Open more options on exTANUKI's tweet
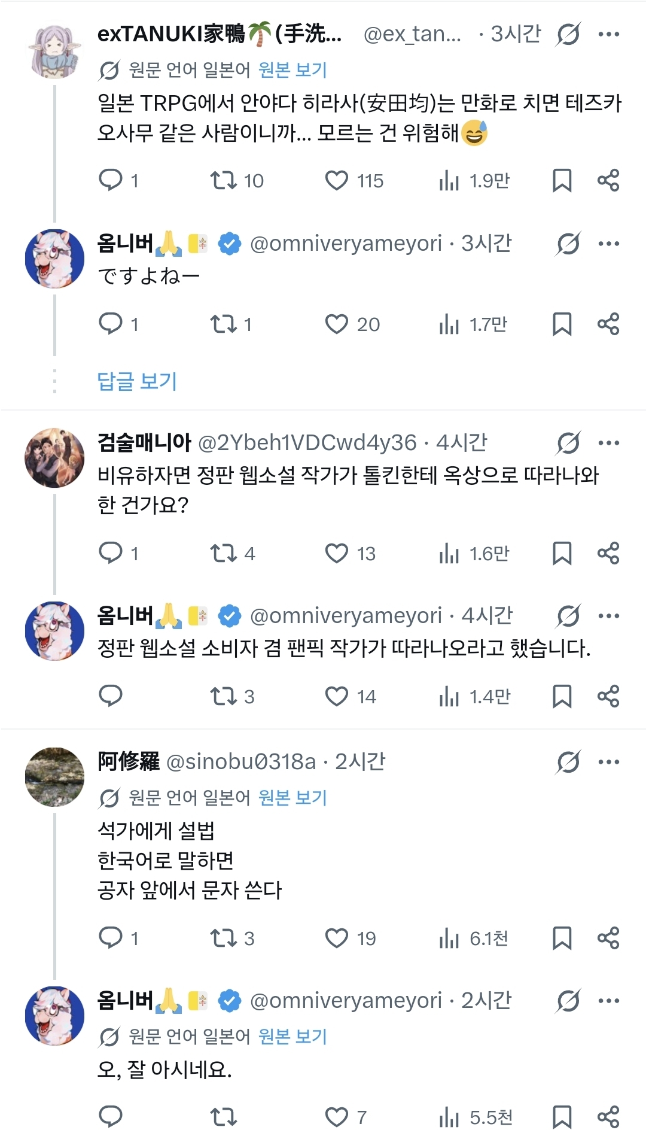Viewport: 646px width, 1145px height. point(609,34)
